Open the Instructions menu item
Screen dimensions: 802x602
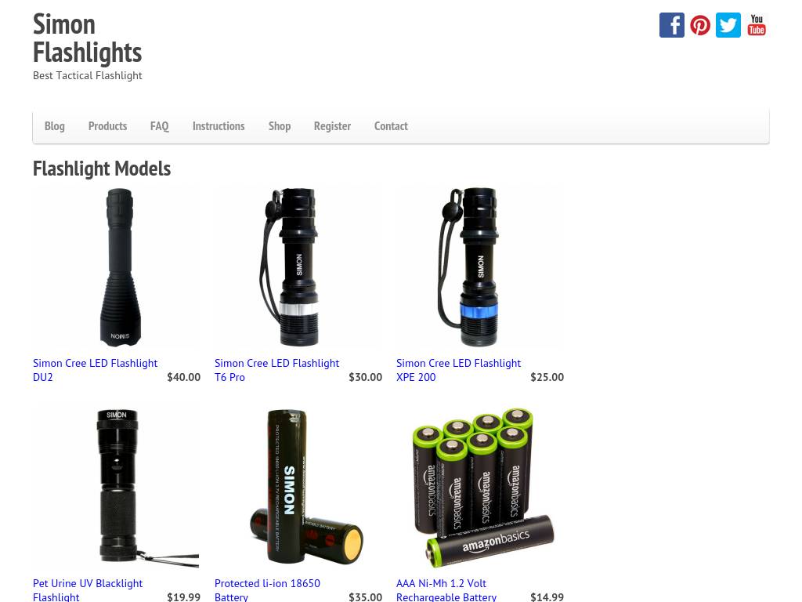219,126
